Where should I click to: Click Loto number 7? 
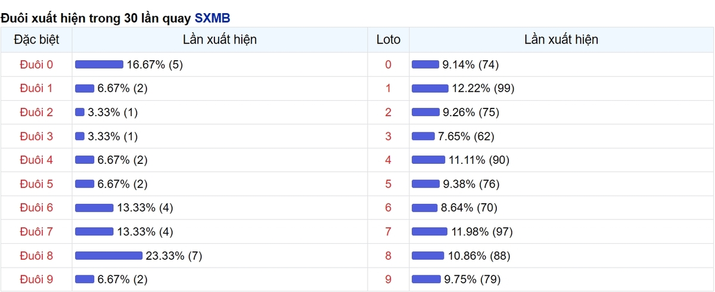point(388,231)
